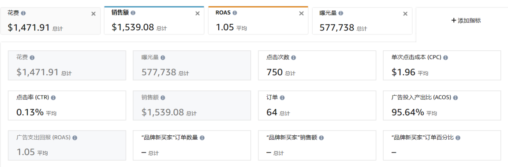
Task: Click info icon next to 广告支出回报 (ROAS)
Action: click(75, 138)
